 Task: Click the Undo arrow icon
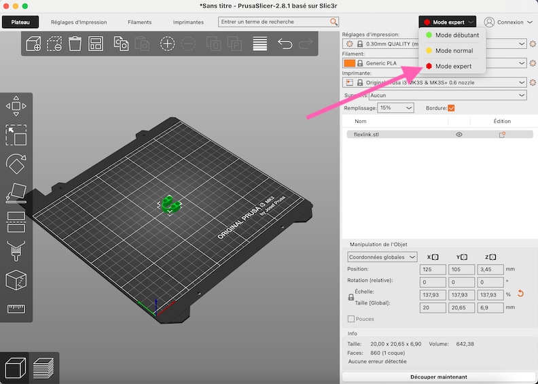click(x=285, y=44)
